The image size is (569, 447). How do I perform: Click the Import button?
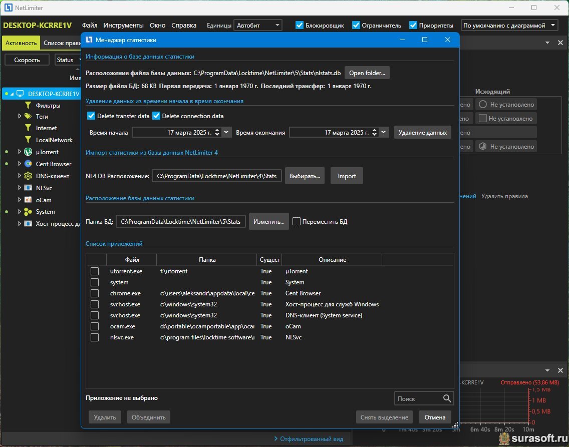coord(347,176)
